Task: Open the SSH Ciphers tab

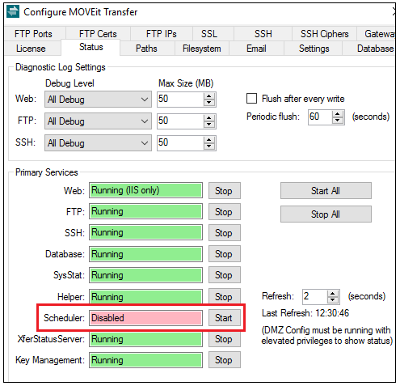Action: pyautogui.click(x=325, y=34)
